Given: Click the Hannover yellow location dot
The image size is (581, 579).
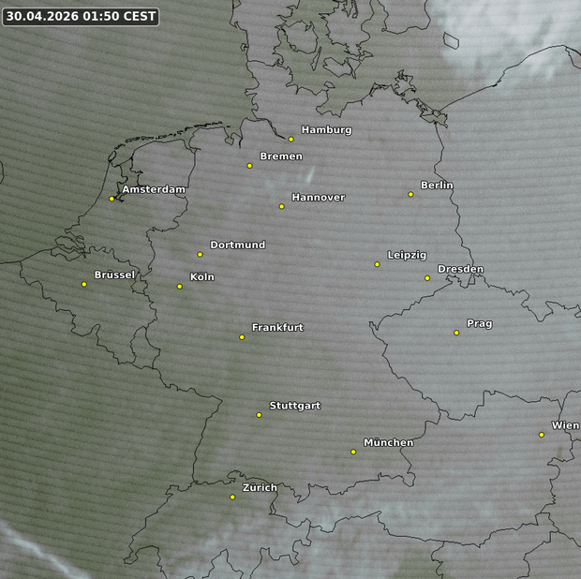Looking at the screenshot, I should coord(281,206).
